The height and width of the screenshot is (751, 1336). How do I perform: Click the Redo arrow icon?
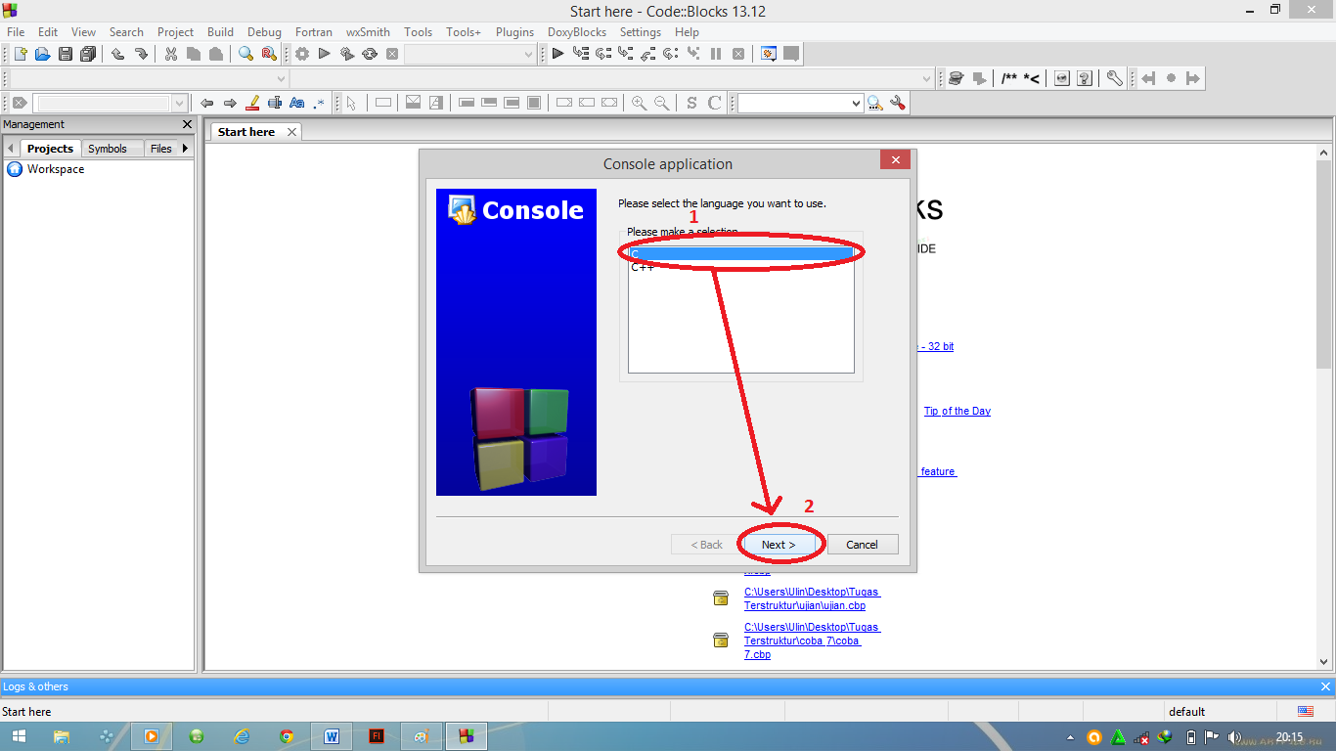point(141,54)
